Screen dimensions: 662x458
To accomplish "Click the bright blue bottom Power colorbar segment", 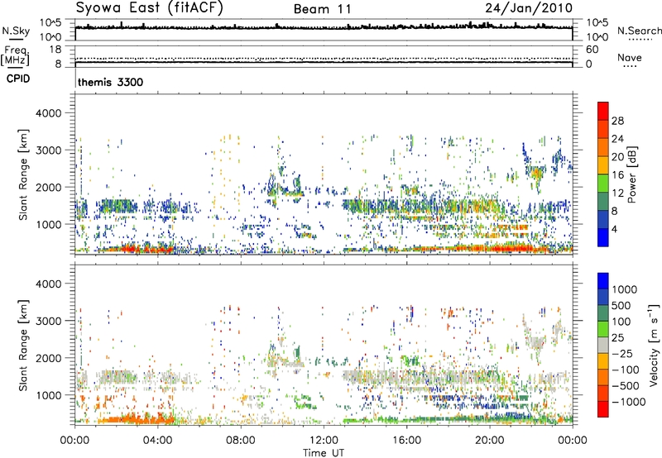I will pos(603,237).
